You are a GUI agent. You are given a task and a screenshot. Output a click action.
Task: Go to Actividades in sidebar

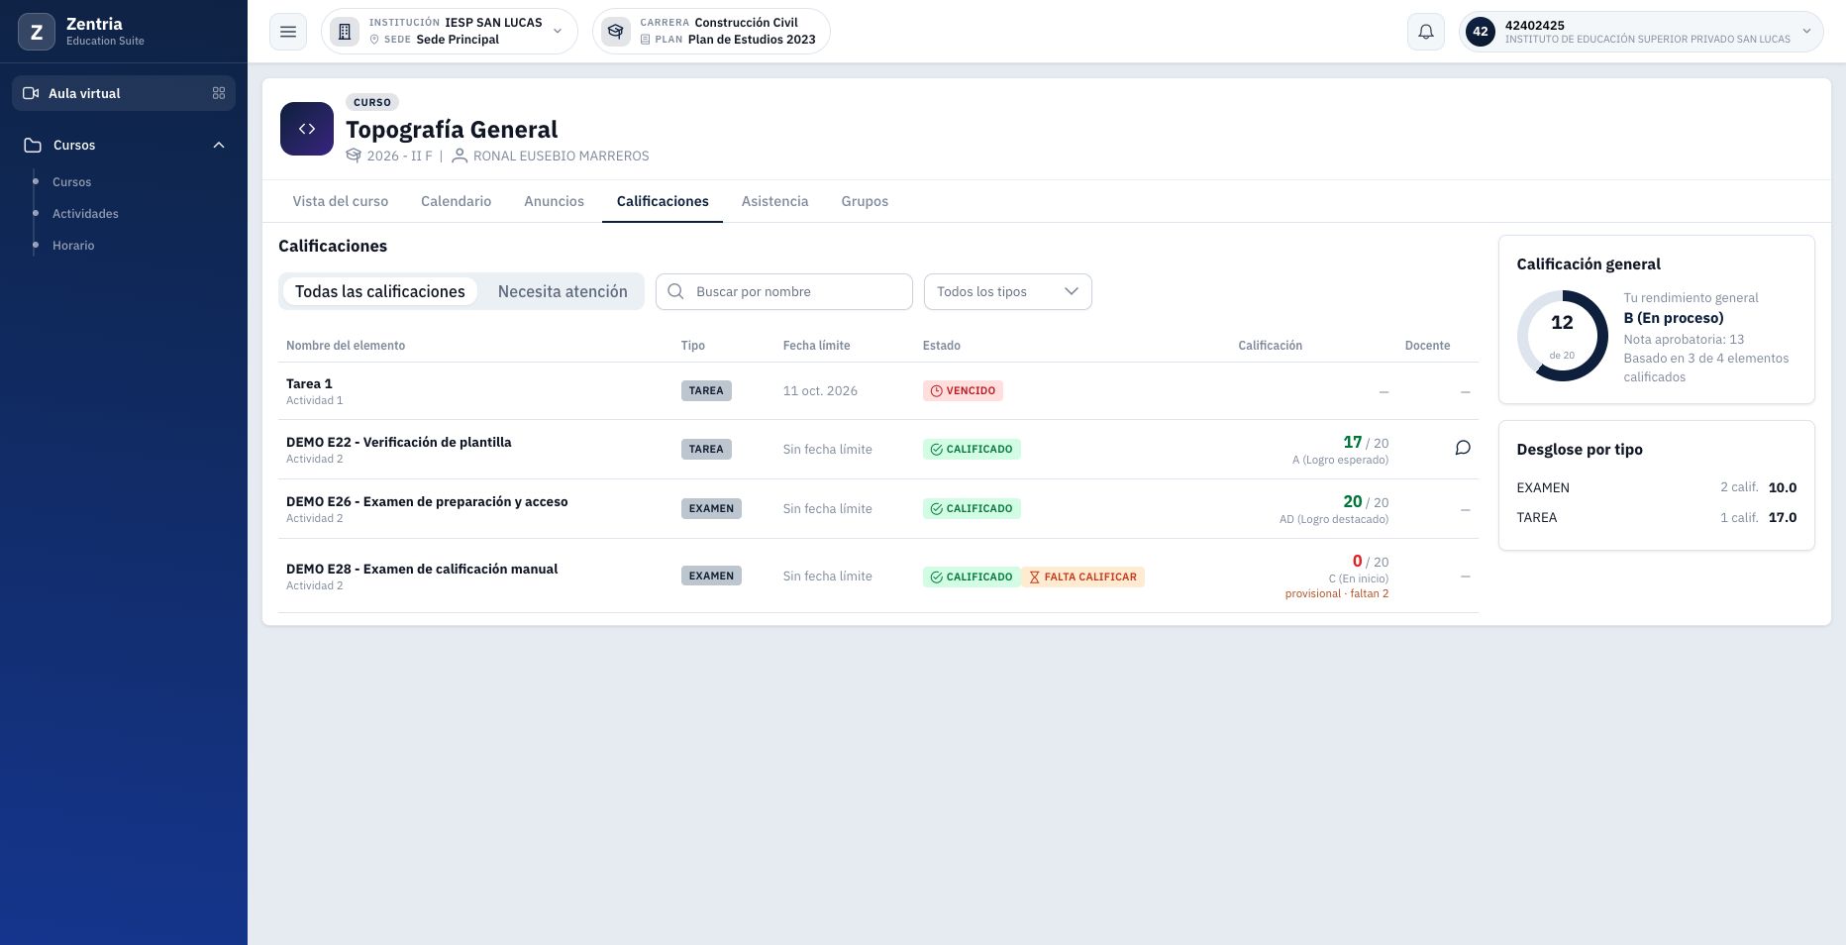[x=85, y=214]
